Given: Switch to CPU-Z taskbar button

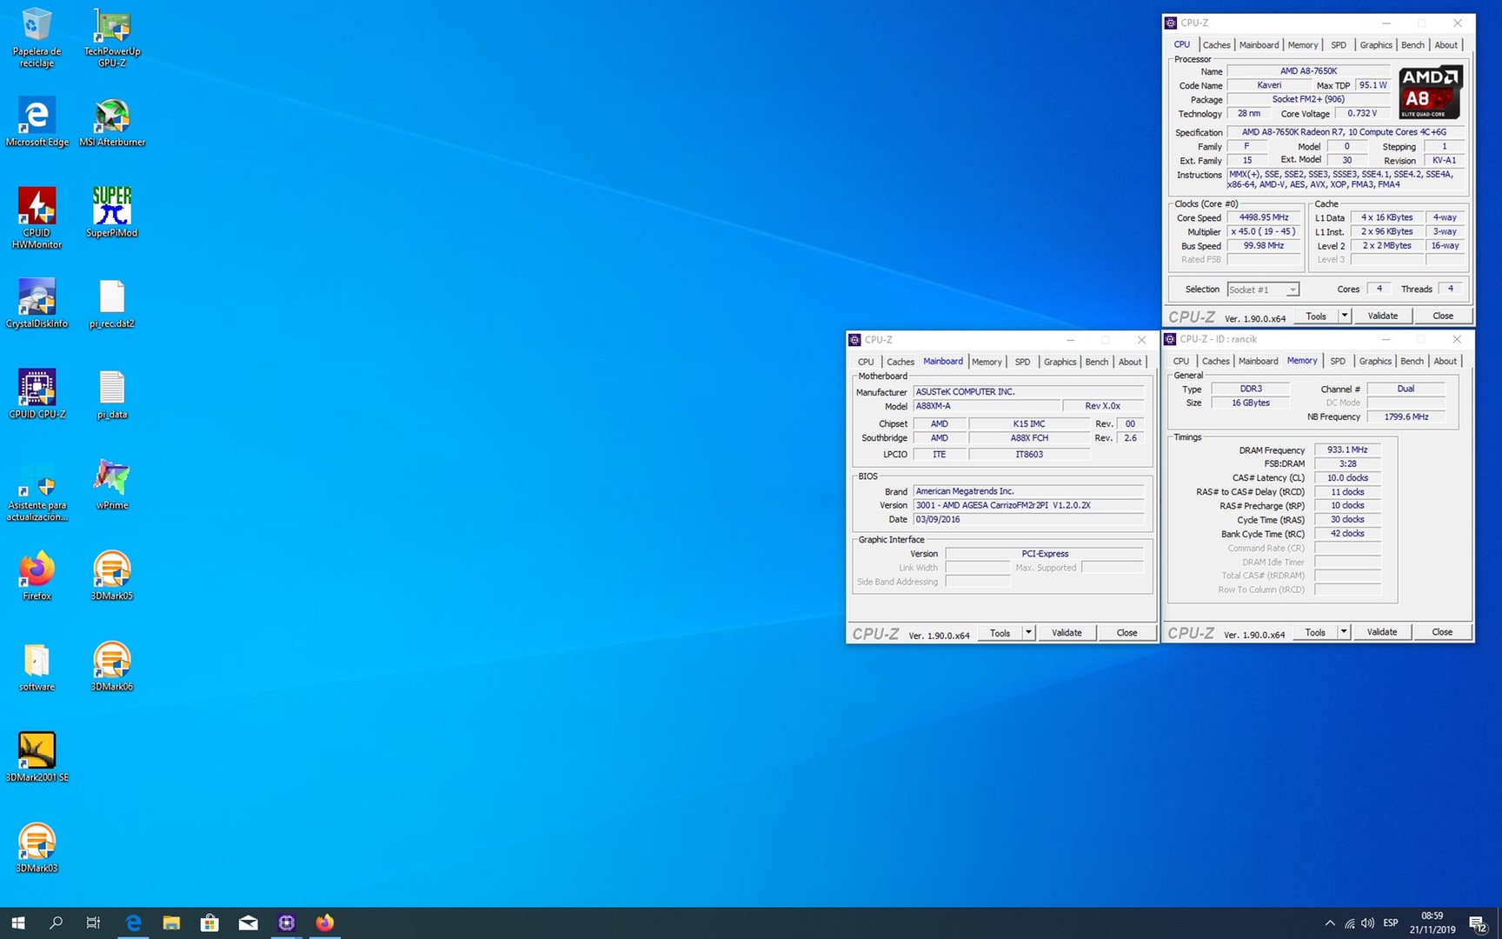Looking at the screenshot, I should [x=286, y=922].
